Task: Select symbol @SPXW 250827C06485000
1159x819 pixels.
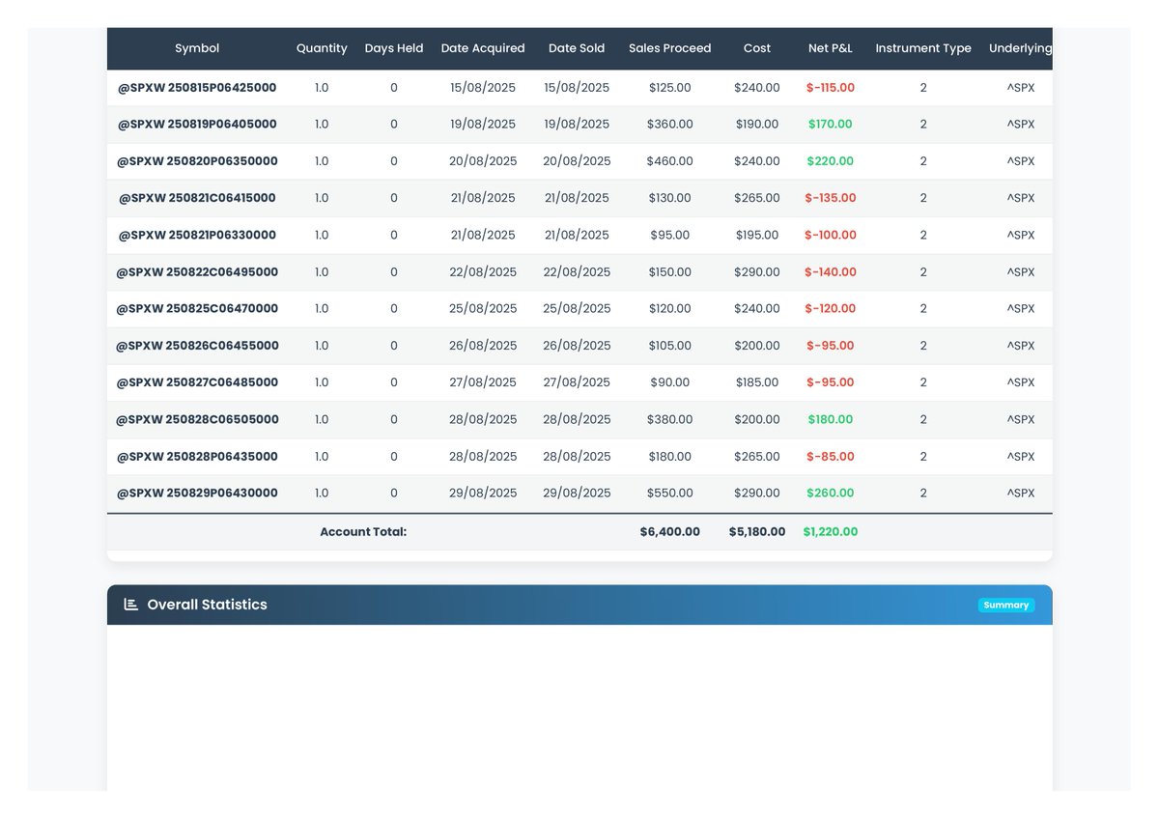Action: click(x=197, y=382)
